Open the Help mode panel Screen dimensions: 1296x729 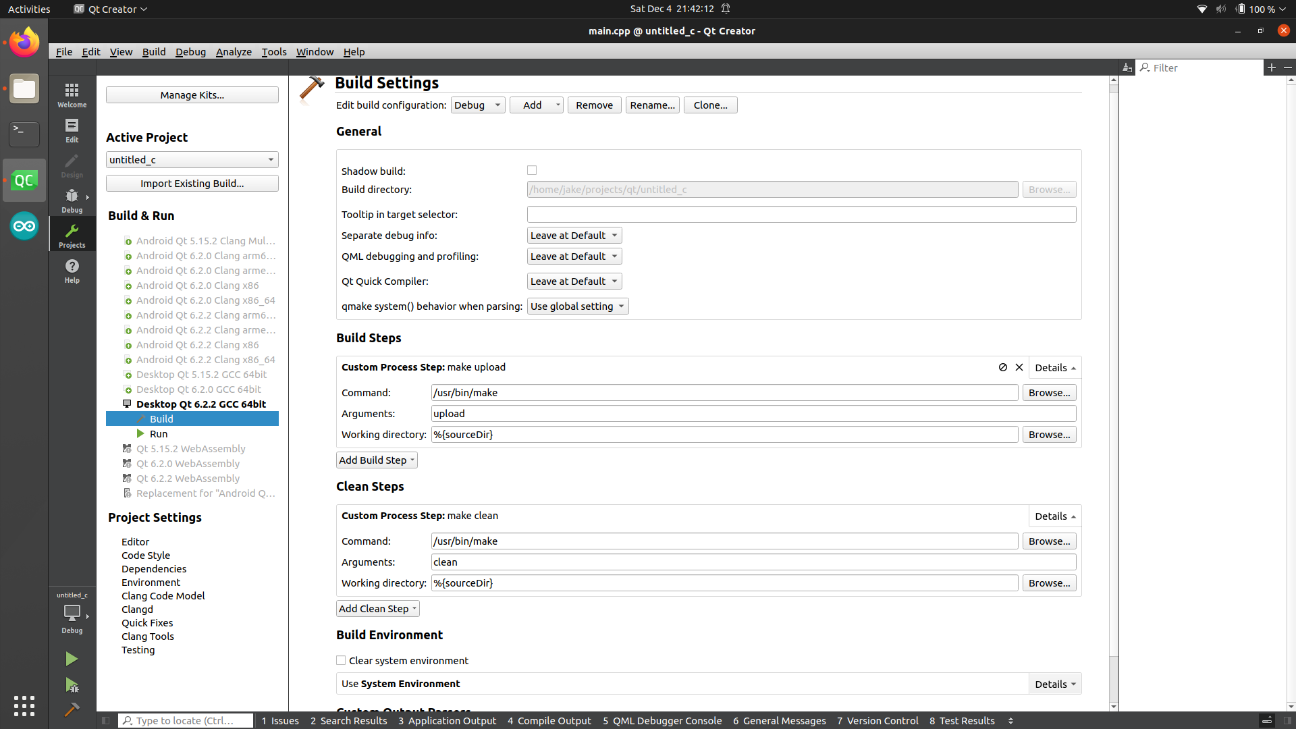coord(72,271)
